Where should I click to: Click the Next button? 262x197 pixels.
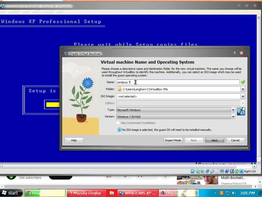click(x=215, y=140)
